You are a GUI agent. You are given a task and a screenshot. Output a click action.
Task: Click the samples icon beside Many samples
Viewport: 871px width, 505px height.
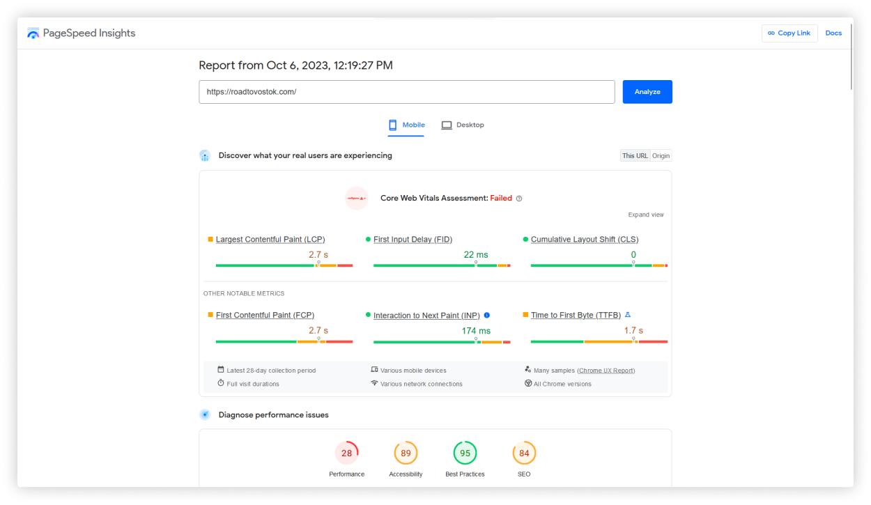point(527,370)
